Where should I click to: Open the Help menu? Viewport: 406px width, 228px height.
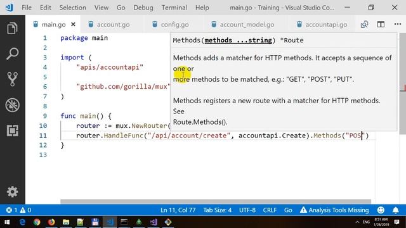202,8
